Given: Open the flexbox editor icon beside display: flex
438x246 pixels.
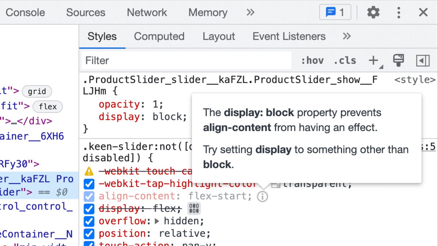Looking at the screenshot, I should pos(194,208).
